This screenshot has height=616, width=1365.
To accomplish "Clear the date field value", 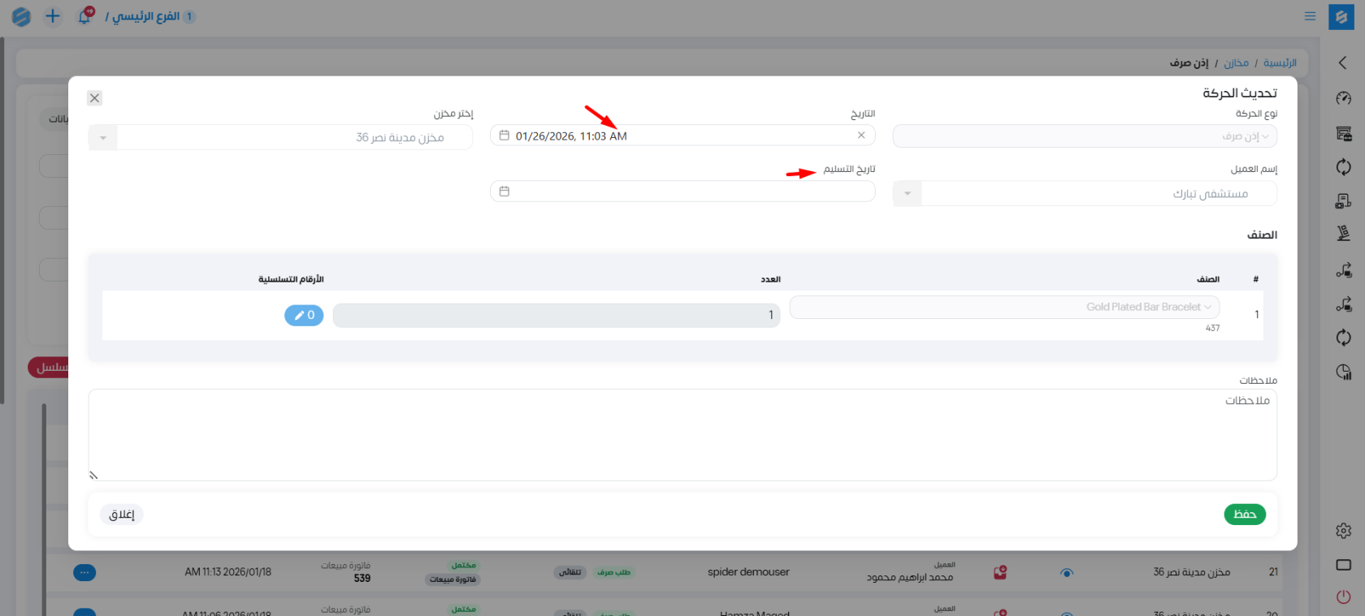I will pyautogui.click(x=861, y=136).
